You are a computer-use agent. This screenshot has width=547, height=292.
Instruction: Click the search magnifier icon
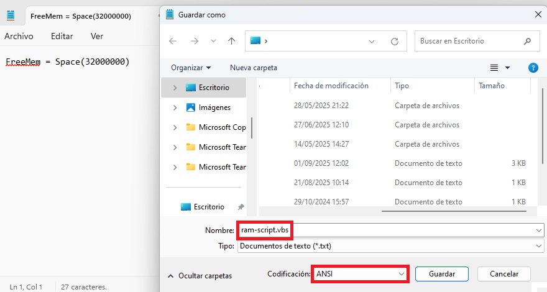(x=528, y=42)
